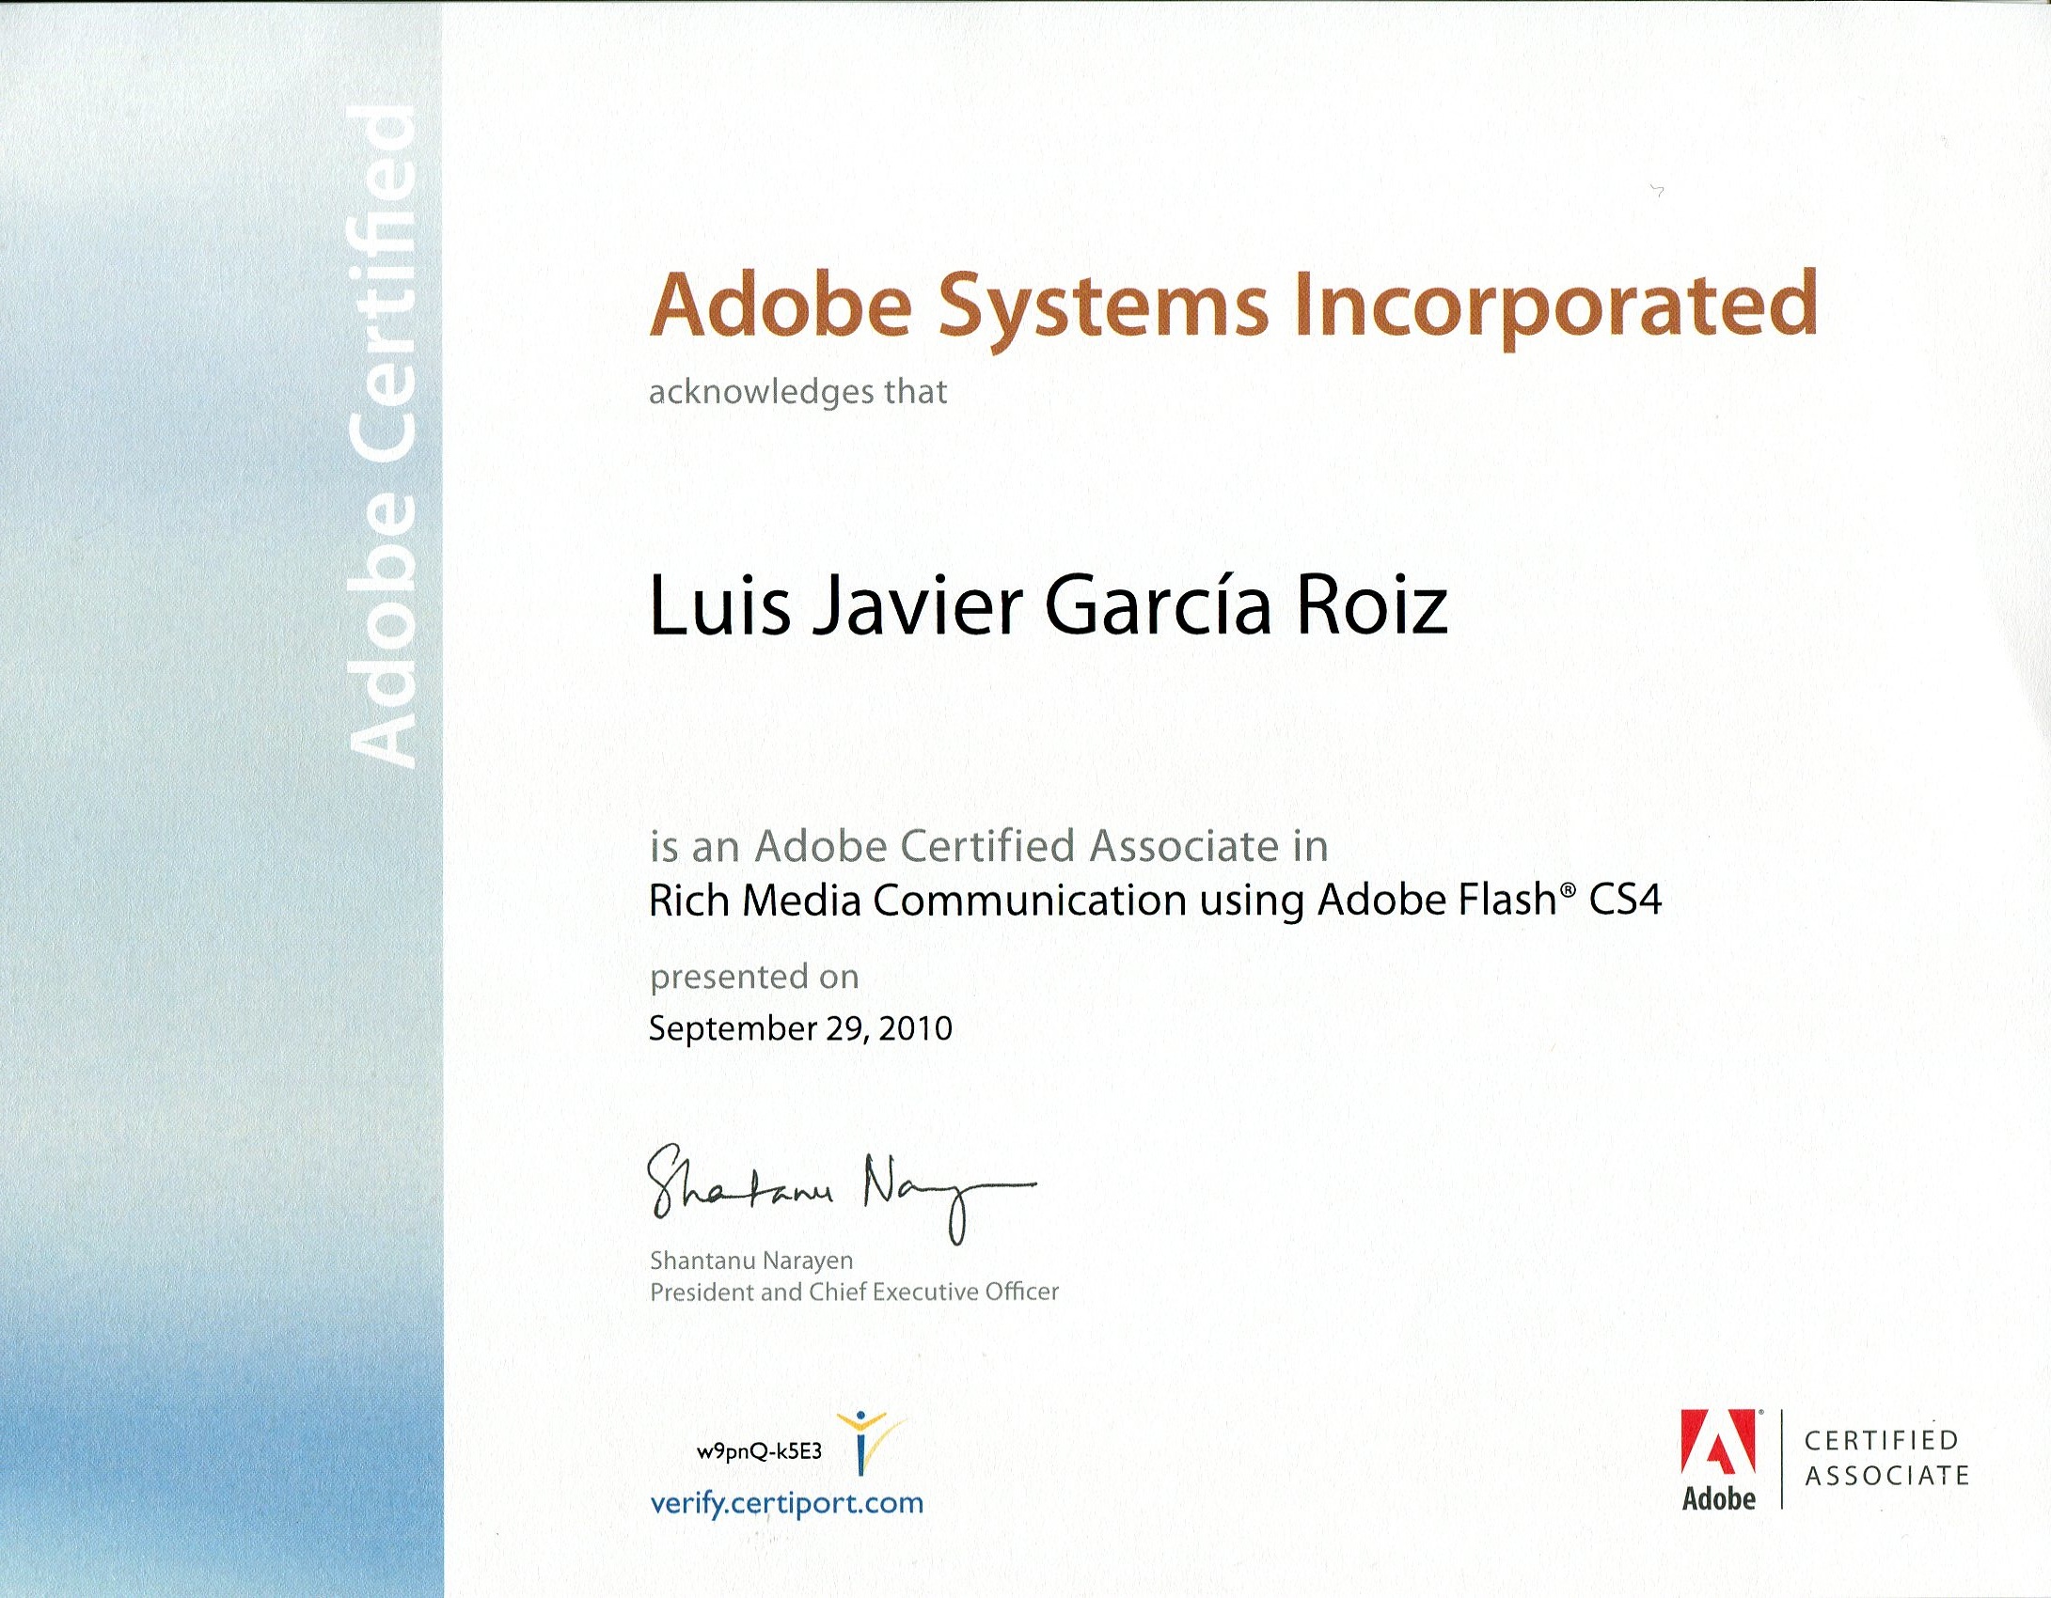Open the verify.certiport.com link
The height and width of the screenshot is (1598, 2051).
tap(786, 1502)
